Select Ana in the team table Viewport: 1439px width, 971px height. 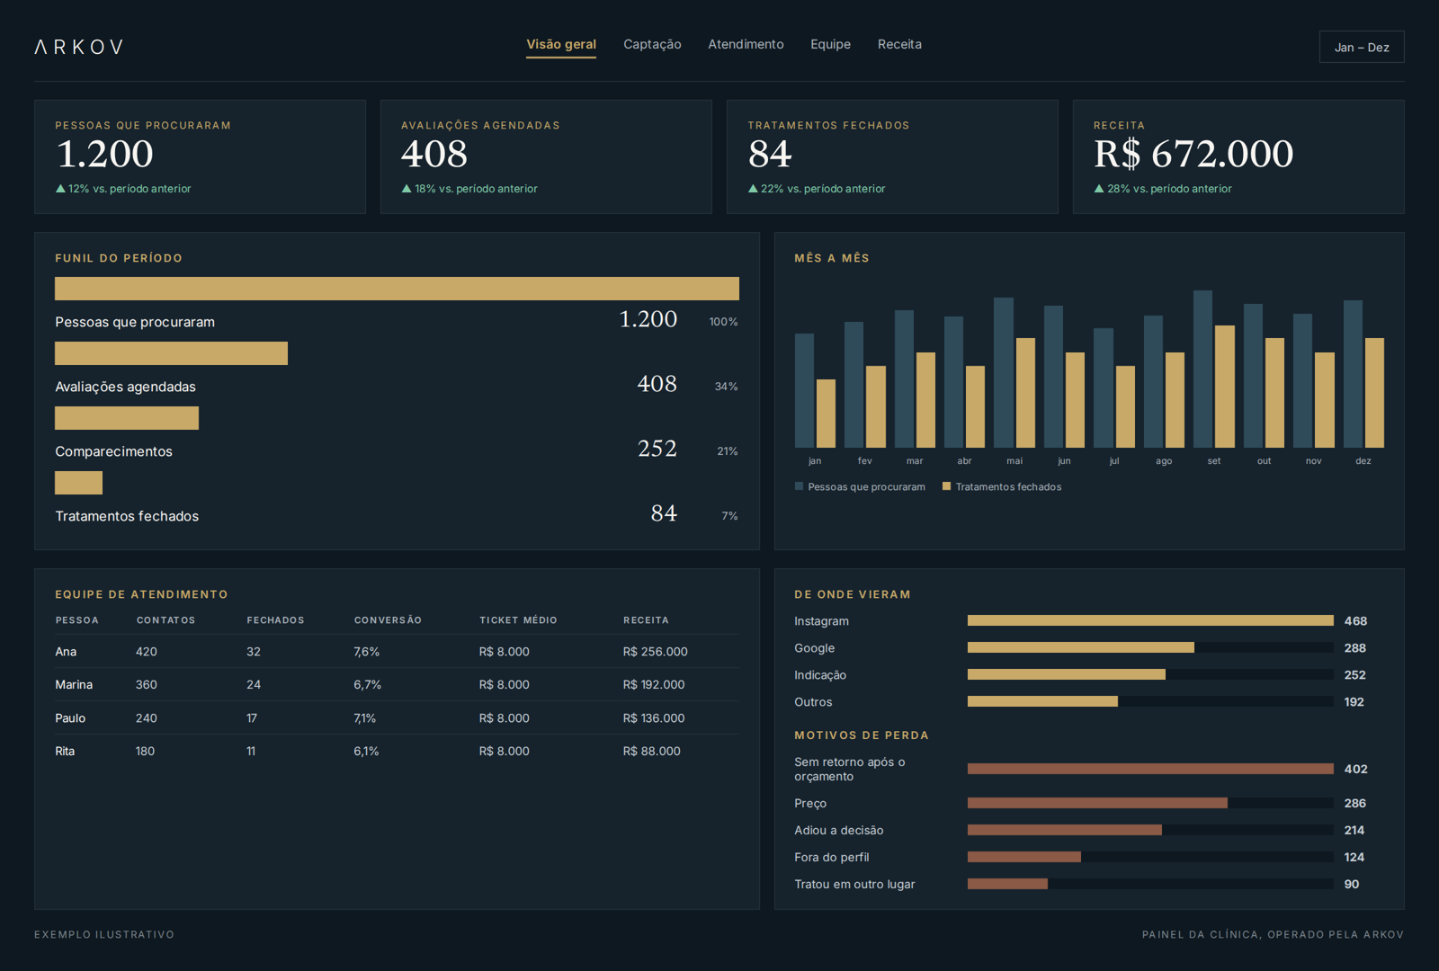66,652
